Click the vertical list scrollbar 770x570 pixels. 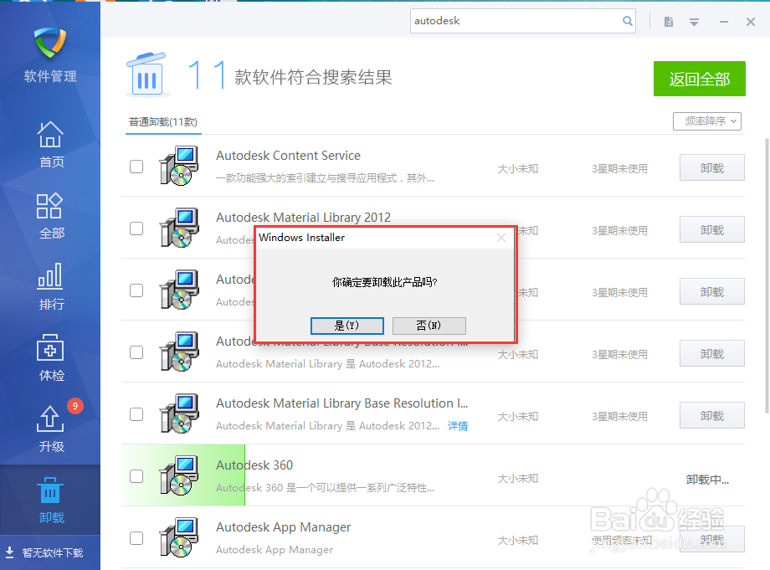(x=767, y=275)
